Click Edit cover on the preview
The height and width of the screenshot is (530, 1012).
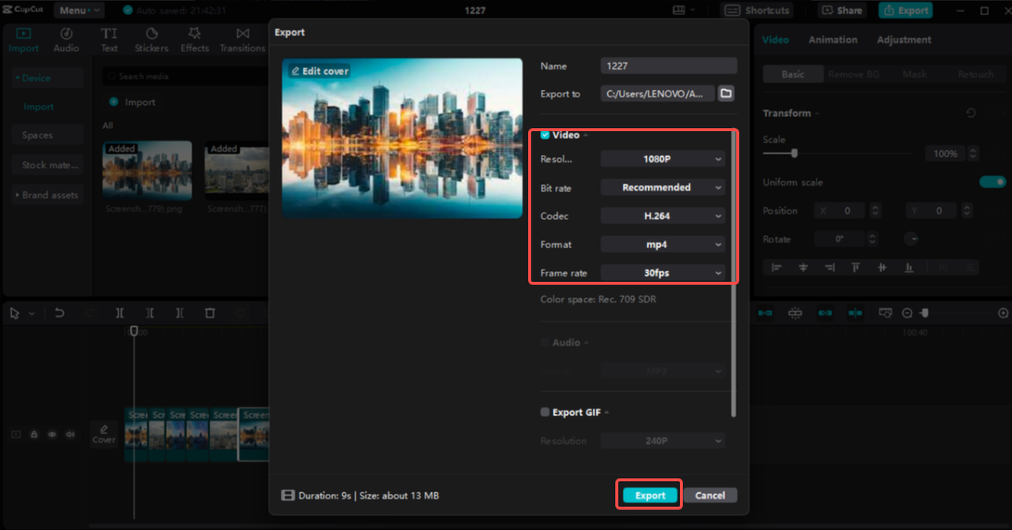pyautogui.click(x=319, y=71)
